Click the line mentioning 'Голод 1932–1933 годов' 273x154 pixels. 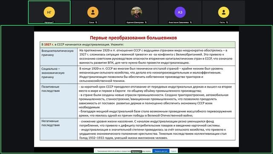pyautogui.click(x=124, y=138)
